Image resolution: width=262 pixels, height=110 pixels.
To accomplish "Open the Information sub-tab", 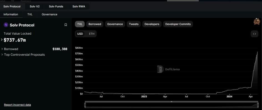I will pos(11,14).
